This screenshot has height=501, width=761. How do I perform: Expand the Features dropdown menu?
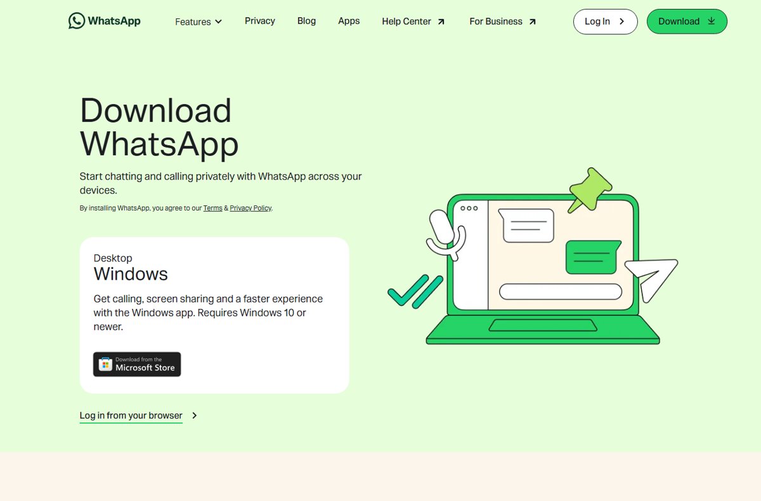pyautogui.click(x=198, y=22)
